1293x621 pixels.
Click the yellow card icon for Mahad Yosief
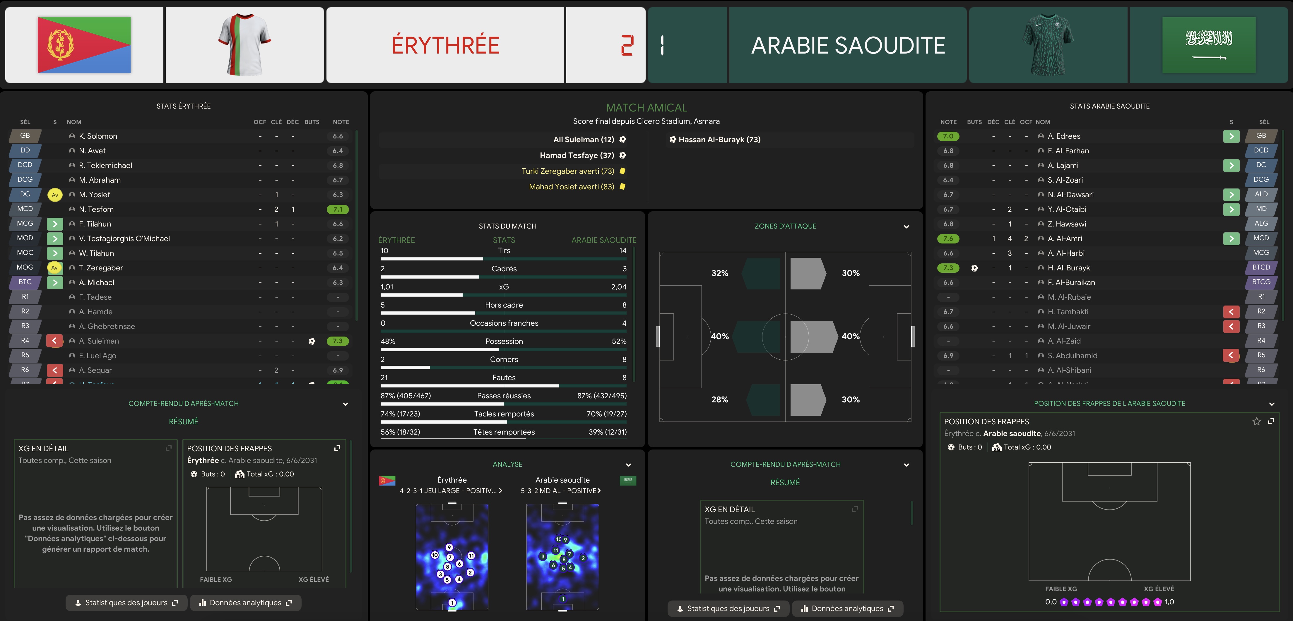[622, 187]
